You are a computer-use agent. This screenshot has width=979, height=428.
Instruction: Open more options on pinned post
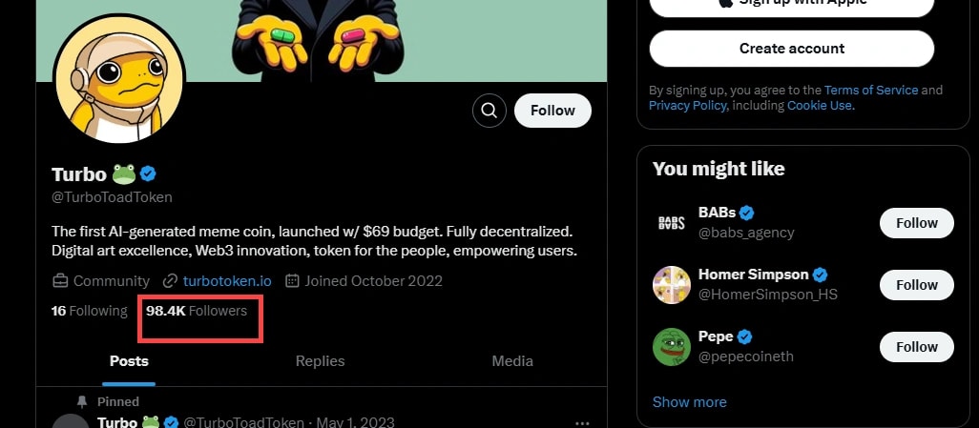(583, 422)
